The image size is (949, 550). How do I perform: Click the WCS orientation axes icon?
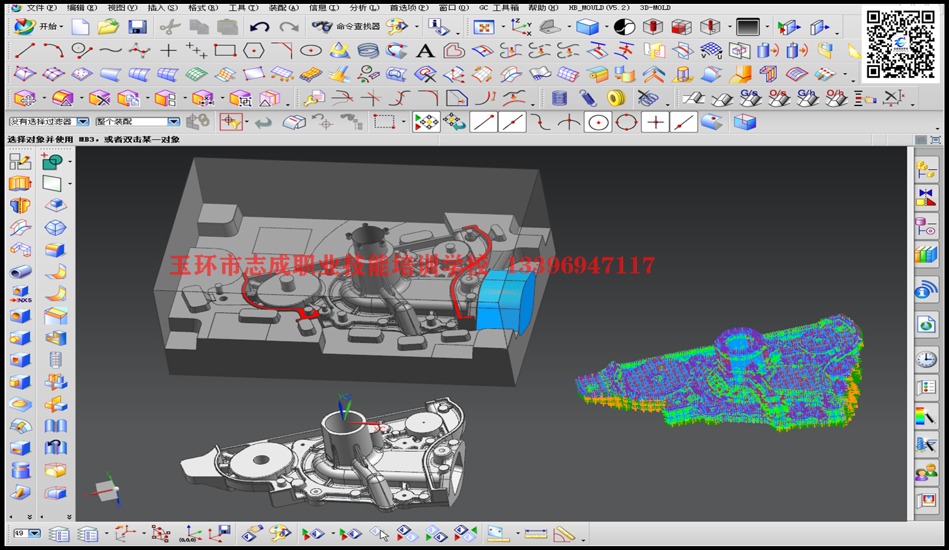pyautogui.click(x=521, y=27)
